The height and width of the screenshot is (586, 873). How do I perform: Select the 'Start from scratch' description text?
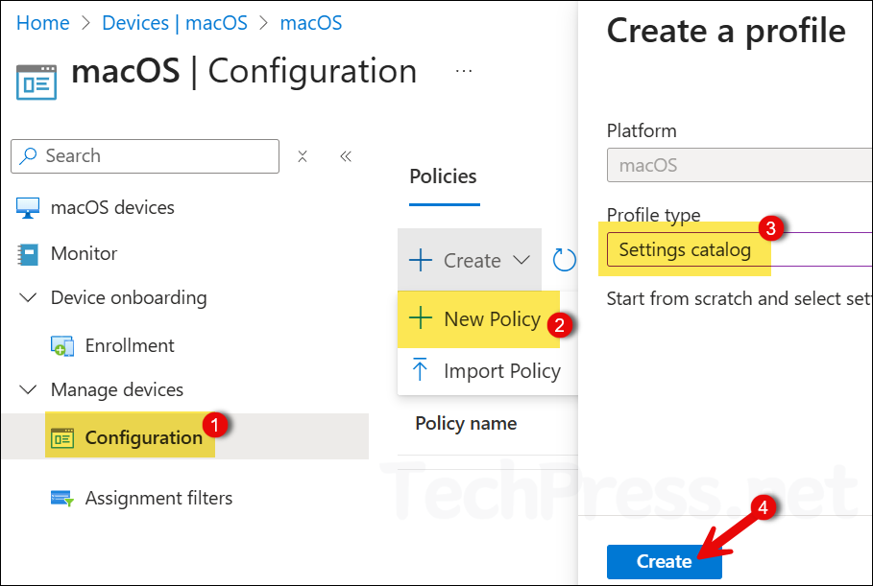(740, 298)
